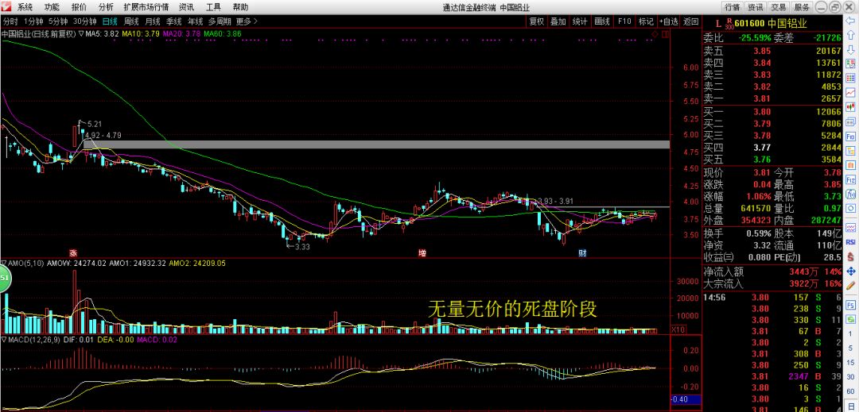Switch to 周线 weekly tab
The width and height of the screenshot is (859, 412).
pos(131,21)
